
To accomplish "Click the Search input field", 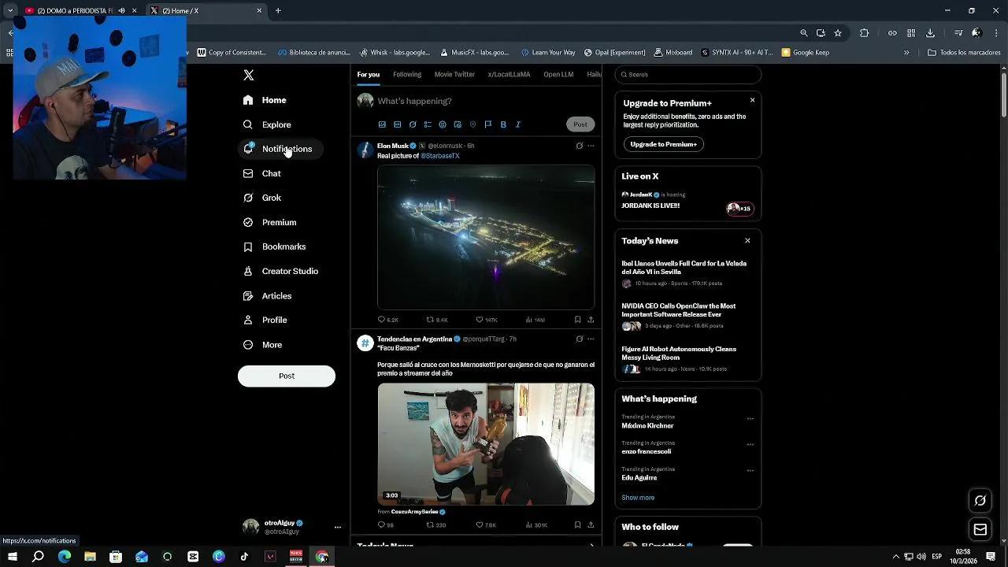I will 687,75.
